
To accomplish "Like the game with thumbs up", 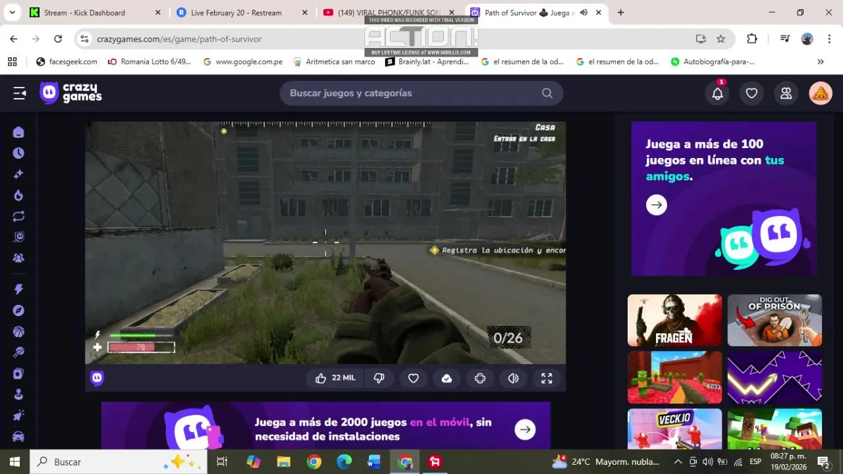I will (x=335, y=378).
